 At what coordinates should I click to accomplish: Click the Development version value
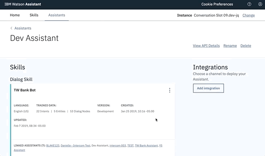pyautogui.click(x=106, y=111)
